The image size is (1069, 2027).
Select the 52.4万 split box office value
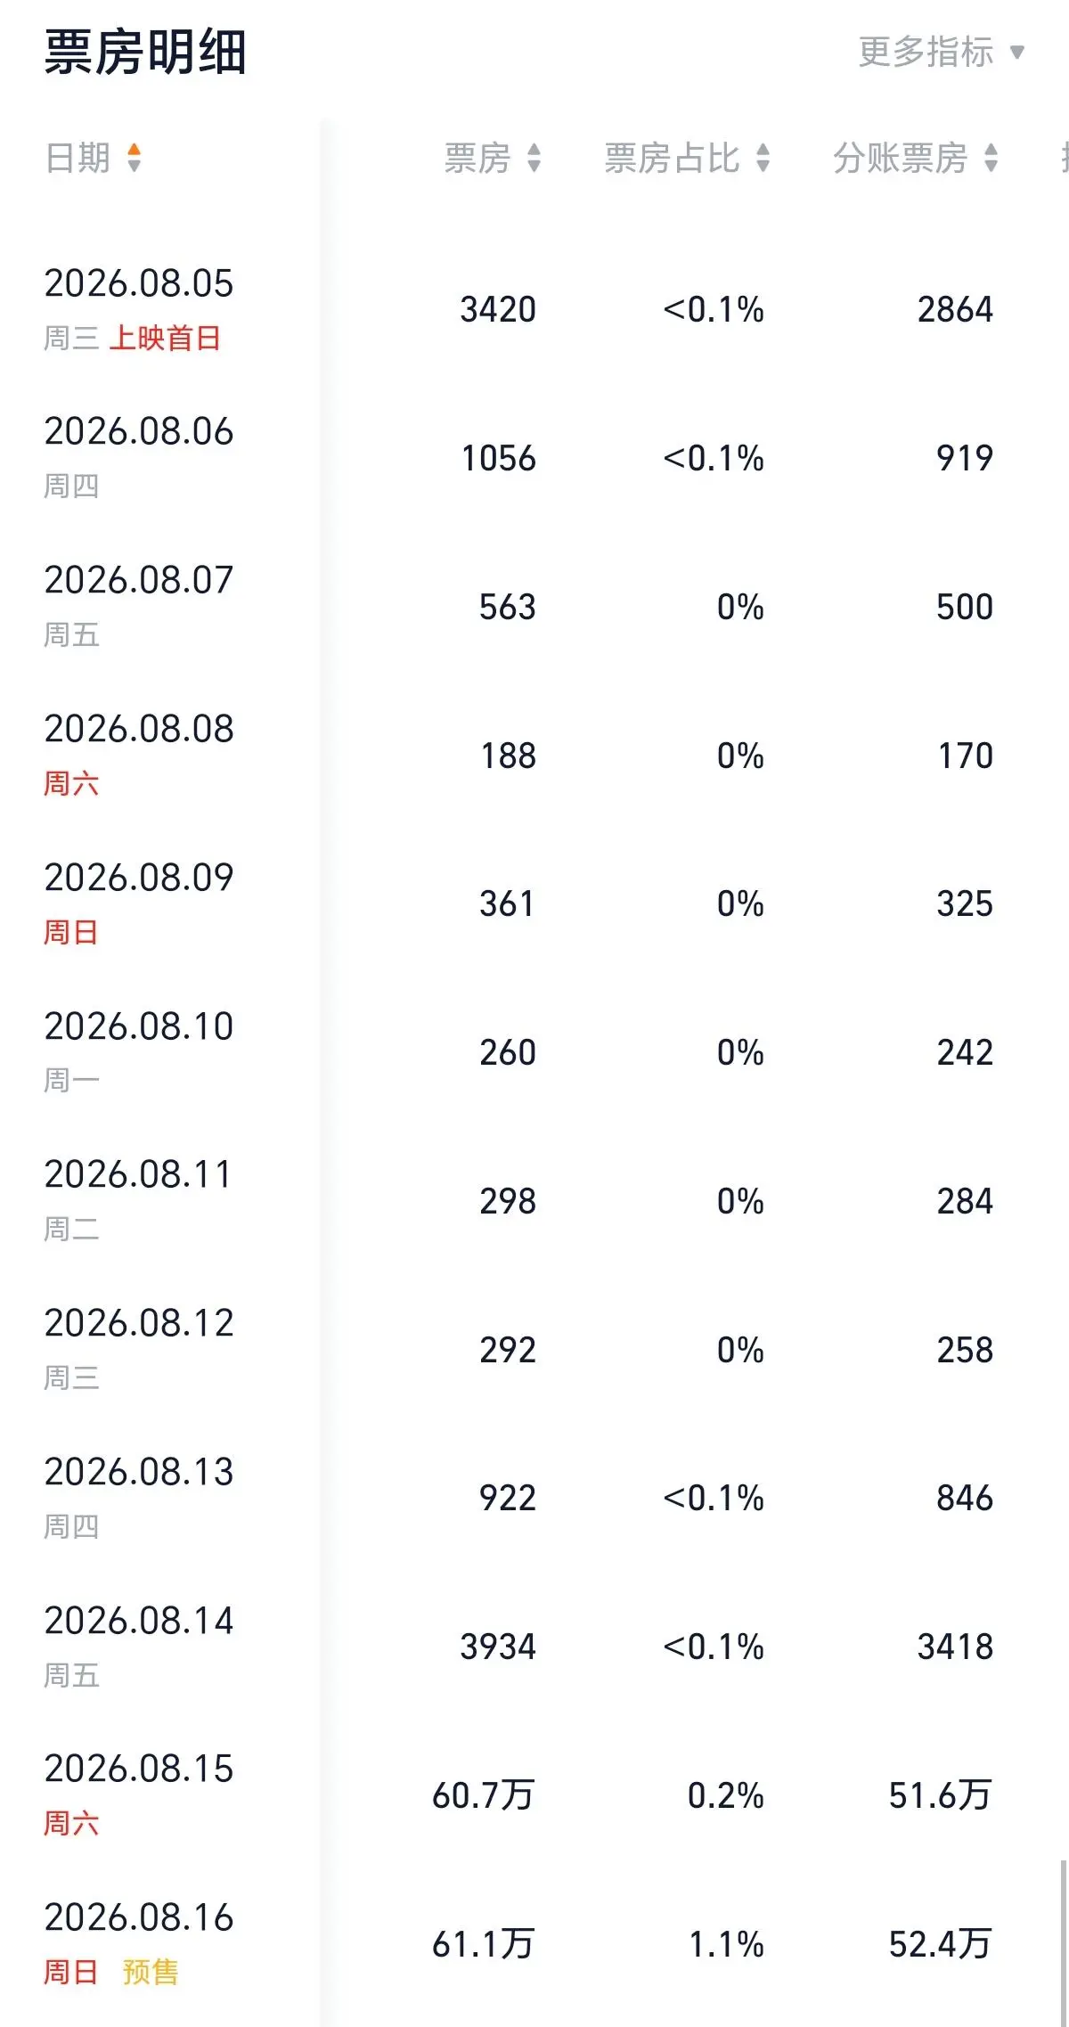[940, 1944]
